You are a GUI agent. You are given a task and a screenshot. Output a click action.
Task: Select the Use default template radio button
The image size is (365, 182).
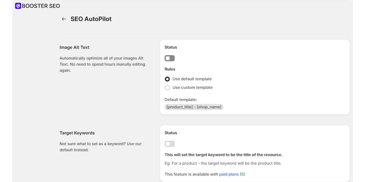167,79
